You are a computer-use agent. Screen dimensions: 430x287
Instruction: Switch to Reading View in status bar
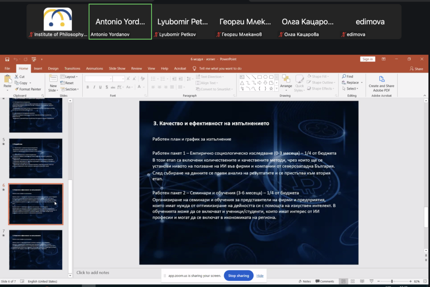(362, 281)
